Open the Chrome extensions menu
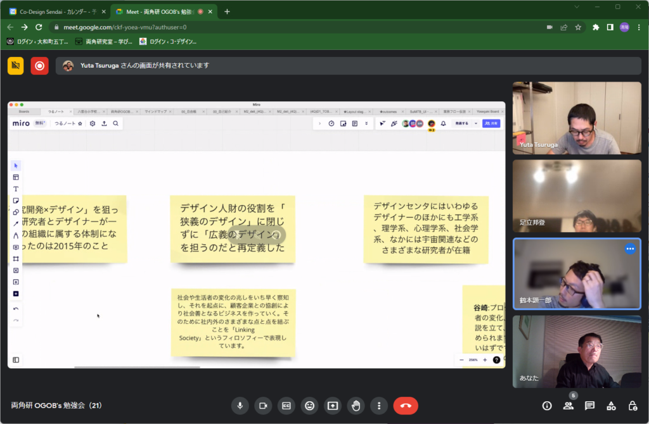This screenshot has width=649, height=424. point(596,27)
